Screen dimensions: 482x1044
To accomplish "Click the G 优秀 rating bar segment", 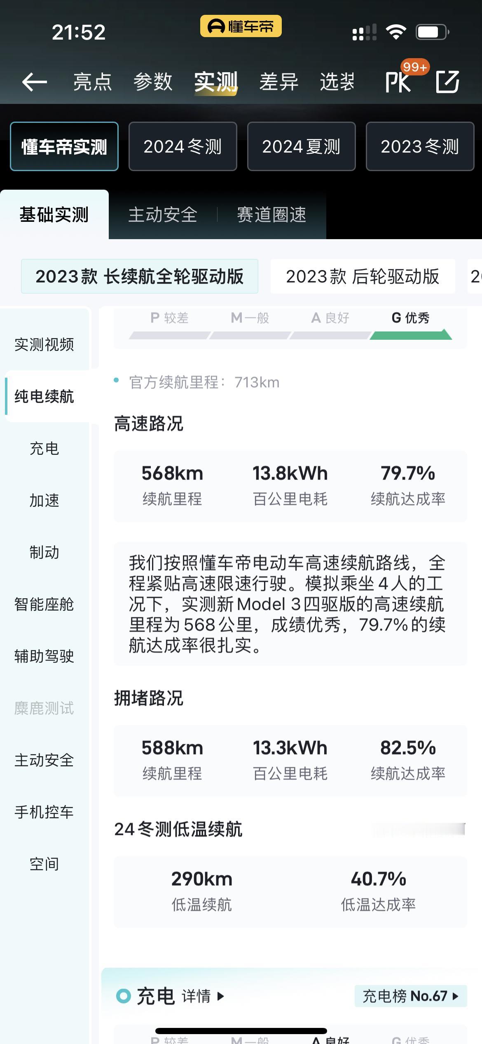I will [411, 335].
